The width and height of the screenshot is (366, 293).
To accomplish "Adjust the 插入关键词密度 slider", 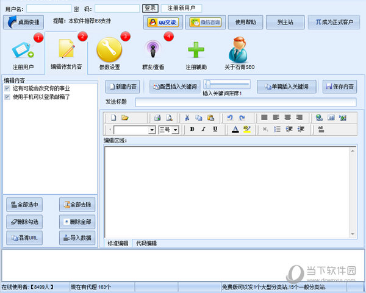I will [208, 84].
